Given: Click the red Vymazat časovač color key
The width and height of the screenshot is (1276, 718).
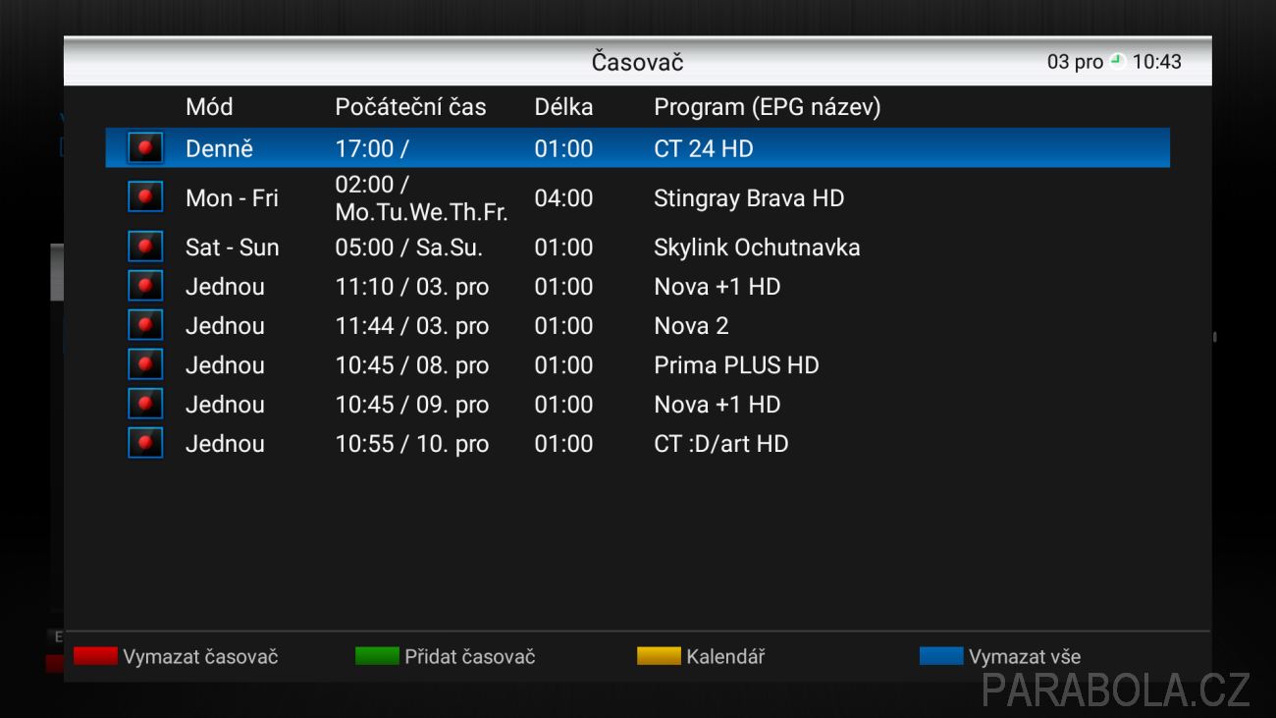Looking at the screenshot, I should (95, 656).
